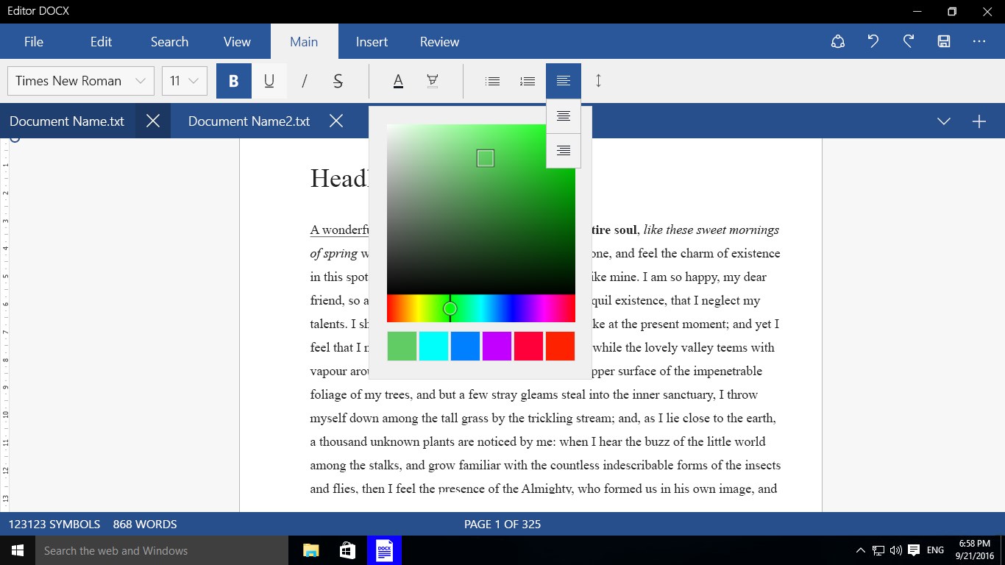
Task: Click the 868 WORDS counter
Action: [145, 525]
